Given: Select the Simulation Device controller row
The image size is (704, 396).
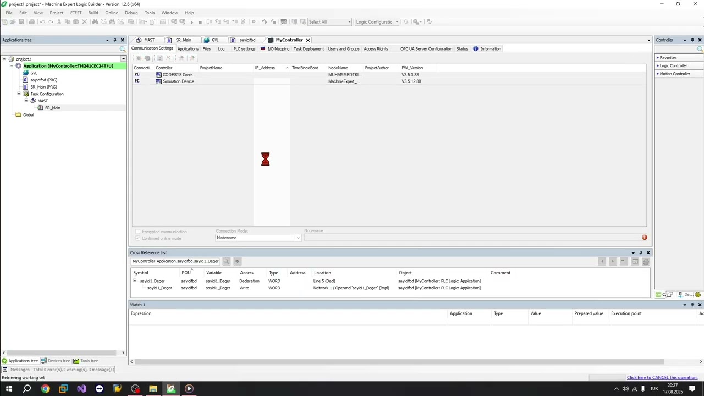Looking at the screenshot, I should [x=389, y=81].
